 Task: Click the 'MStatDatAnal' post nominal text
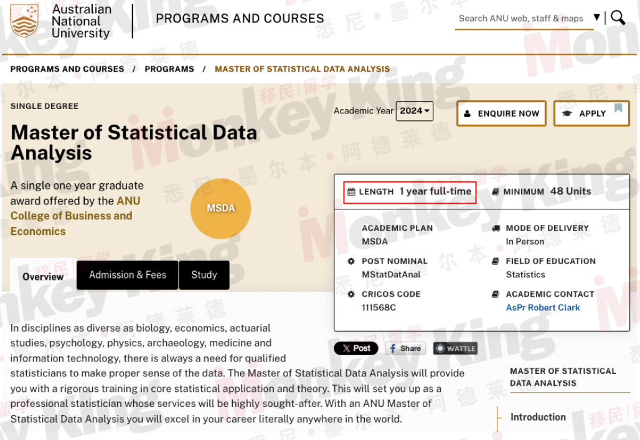[x=391, y=275]
